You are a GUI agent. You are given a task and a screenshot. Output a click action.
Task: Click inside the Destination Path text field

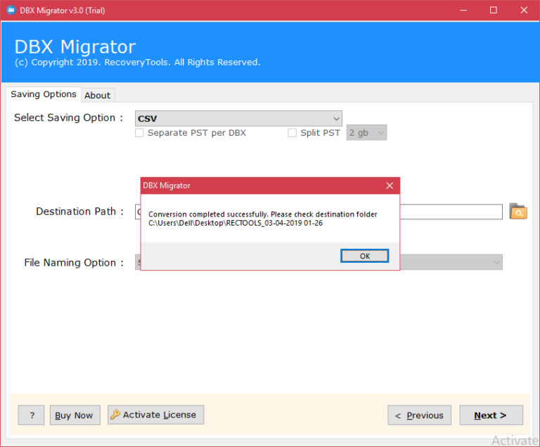[x=450, y=212]
